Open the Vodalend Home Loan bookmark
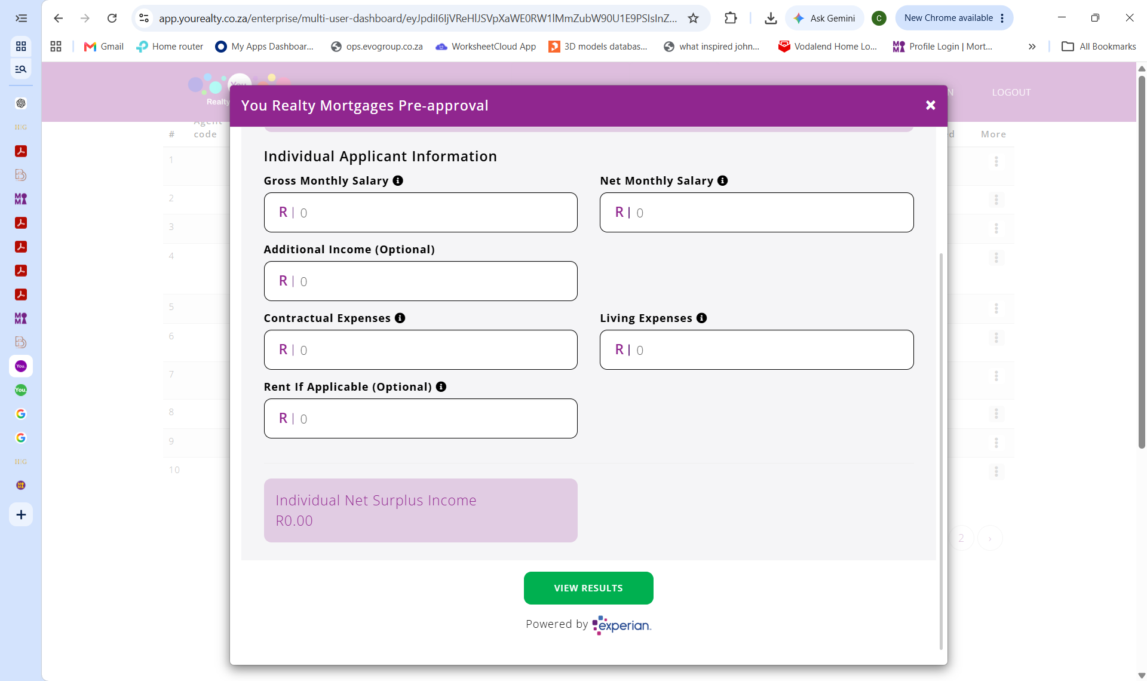Screen dimensions: 1147x681 tap(827, 46)
